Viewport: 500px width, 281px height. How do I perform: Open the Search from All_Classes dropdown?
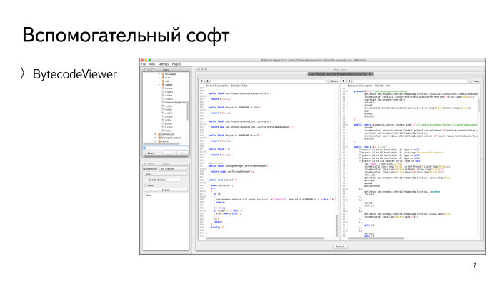pyautogui.click(x=173, y=168)
